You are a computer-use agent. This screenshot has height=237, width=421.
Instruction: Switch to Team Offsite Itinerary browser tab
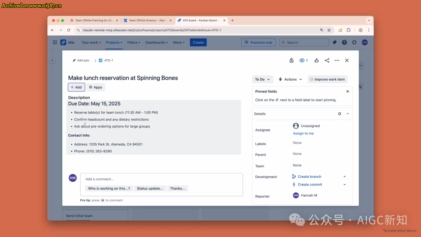click(x=147, y=20)
